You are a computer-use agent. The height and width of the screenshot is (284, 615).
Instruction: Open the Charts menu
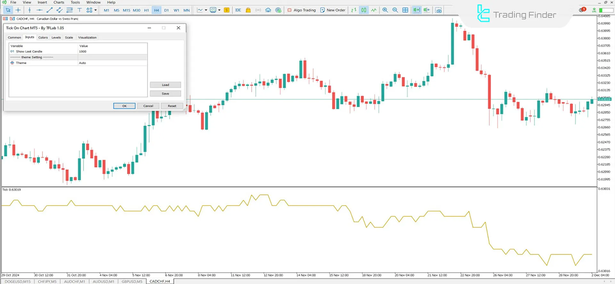(x=59, y=2)
